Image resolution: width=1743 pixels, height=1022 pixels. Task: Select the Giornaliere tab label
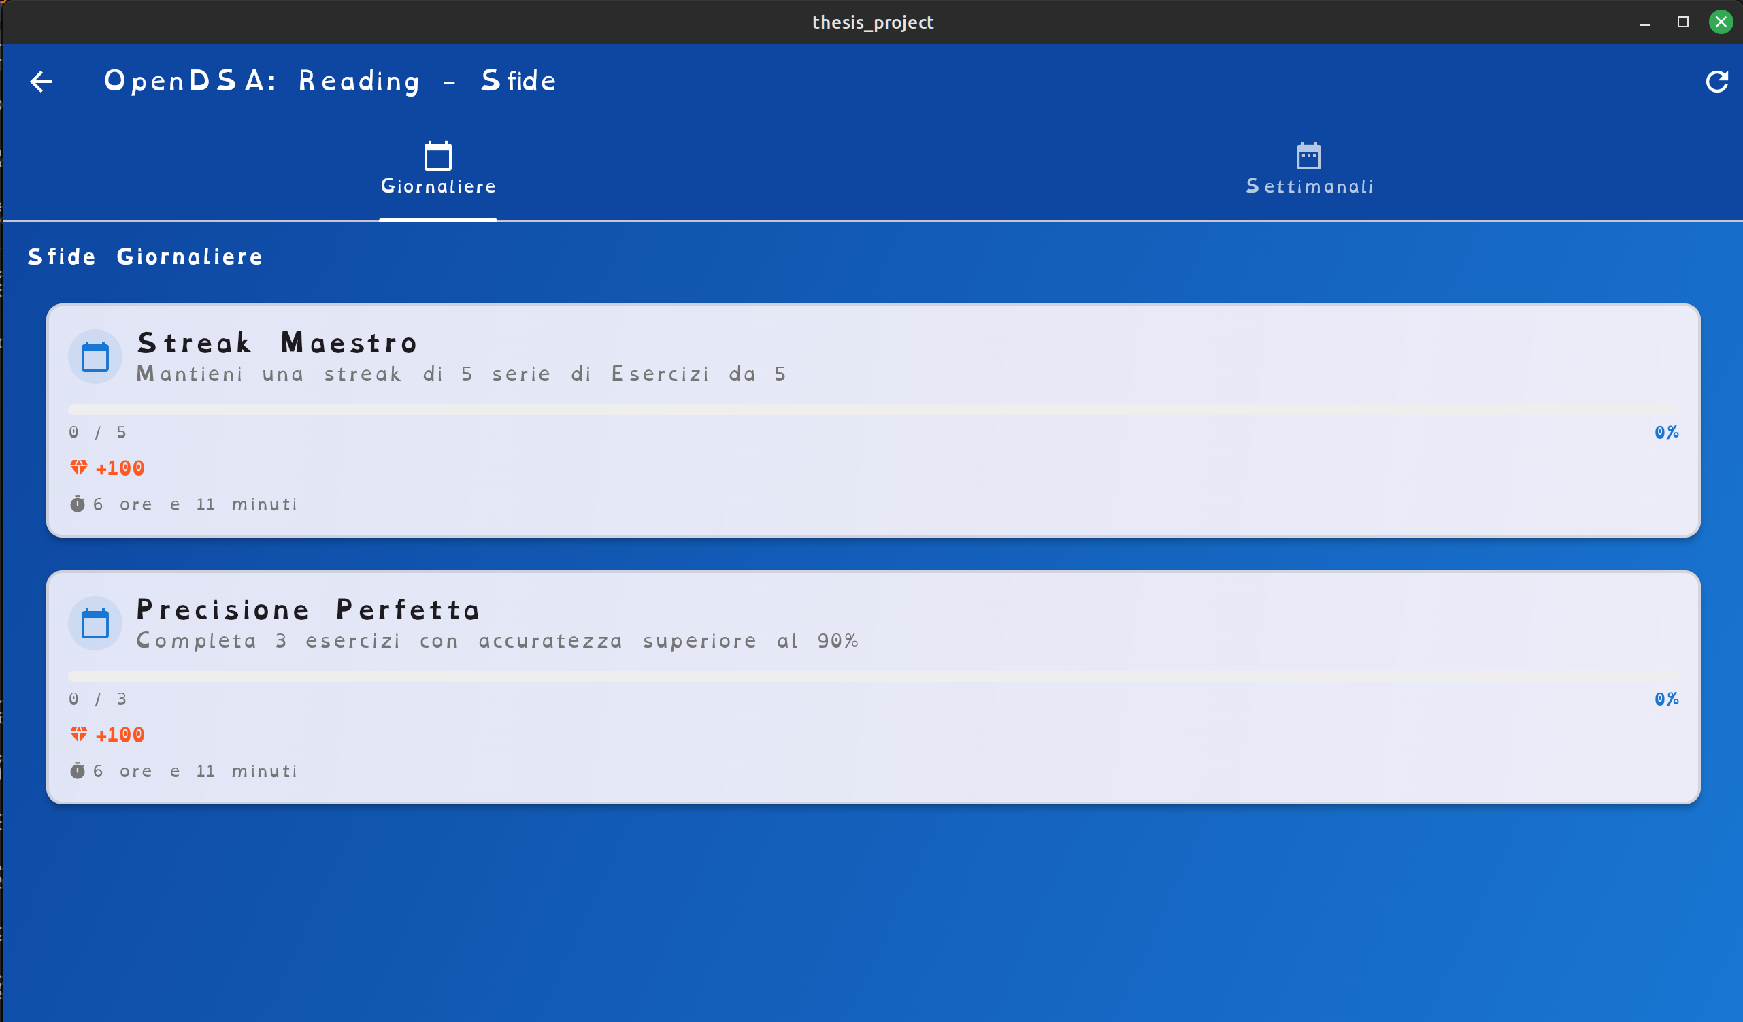[x=438, y=186]
